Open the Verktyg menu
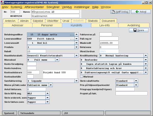The image size is (153, 116). [x=67, y=7]
